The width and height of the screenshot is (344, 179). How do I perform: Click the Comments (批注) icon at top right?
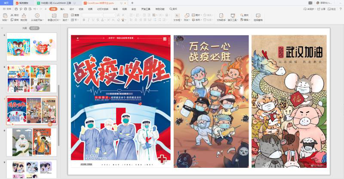[x=332, y=9]
